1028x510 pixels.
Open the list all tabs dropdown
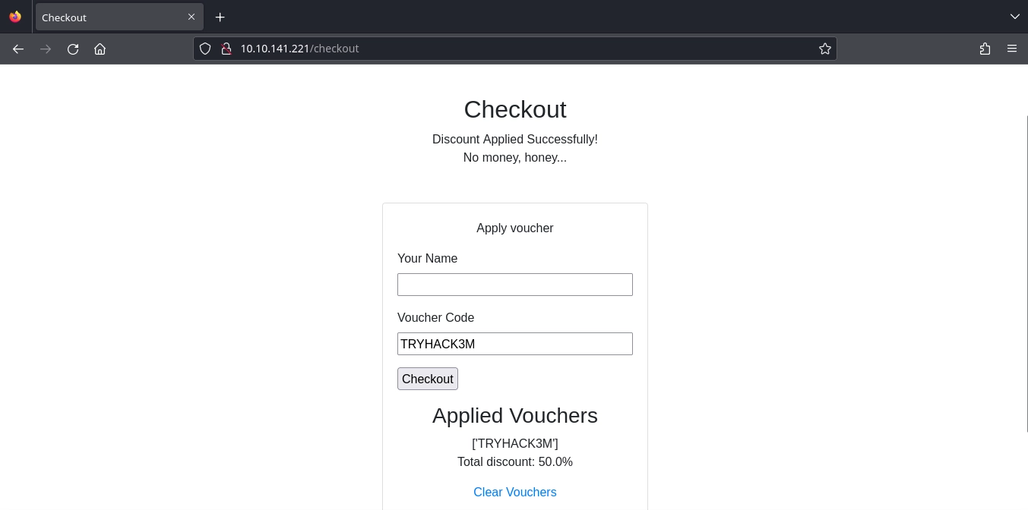pos(1015,17)
